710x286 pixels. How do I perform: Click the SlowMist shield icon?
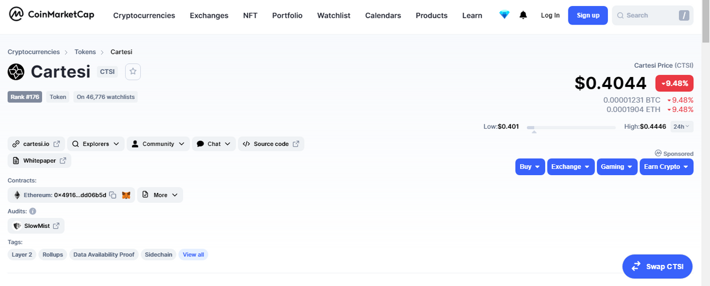[x=17, y=226]
